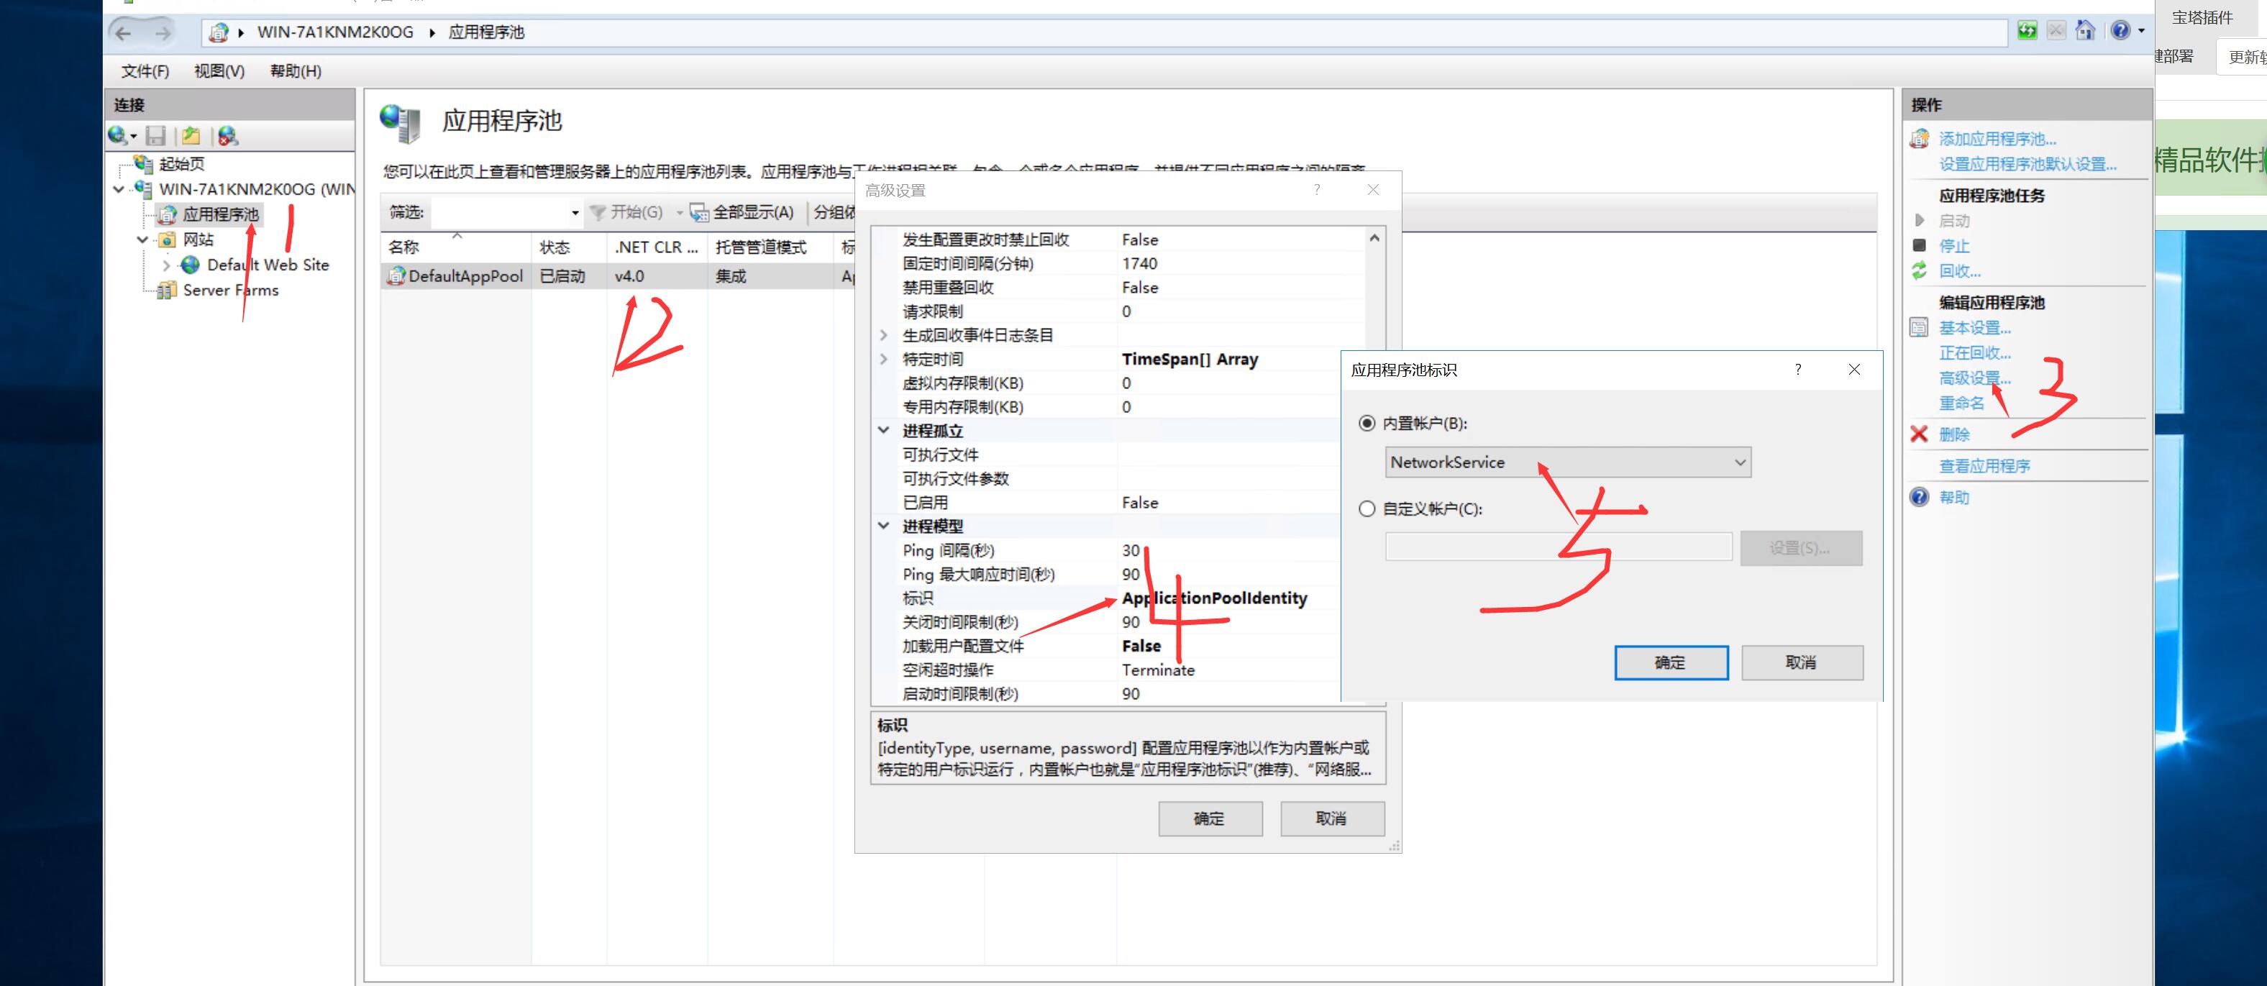Click the 开始(G) filter button
Screen dimensions: 2267x986
(627, 212)
